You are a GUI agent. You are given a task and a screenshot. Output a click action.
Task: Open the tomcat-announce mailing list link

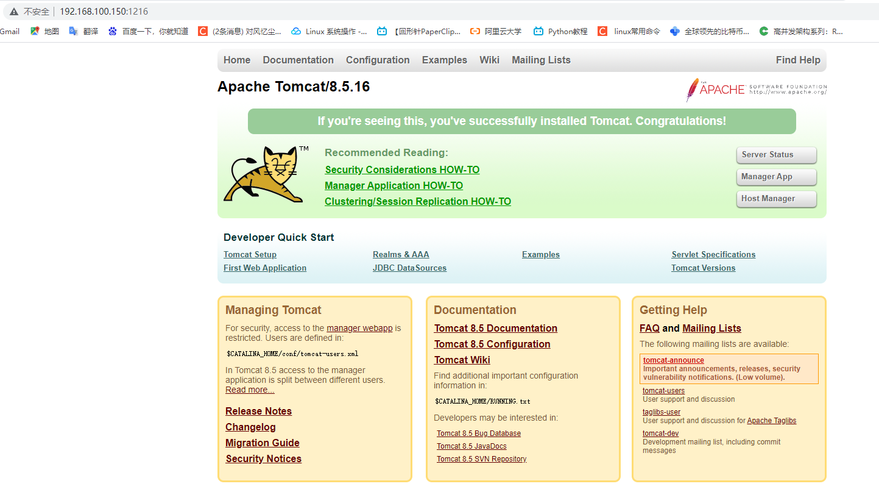[674, 360]
